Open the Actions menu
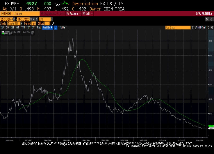The image size is (214, 154). (x=74, y=14)
